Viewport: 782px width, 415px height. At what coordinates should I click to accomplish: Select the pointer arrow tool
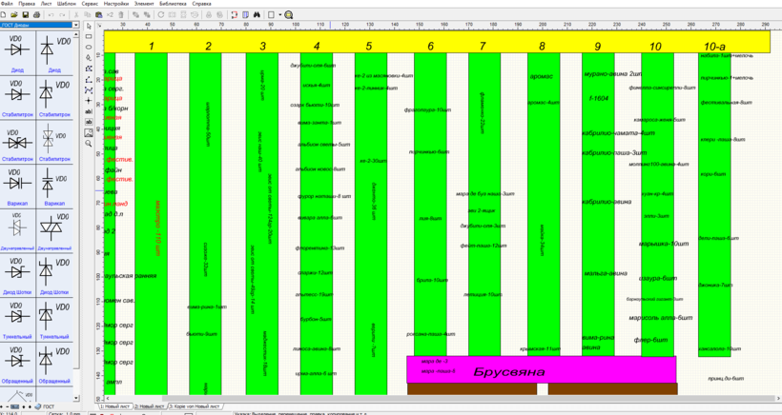pos(89,25)
